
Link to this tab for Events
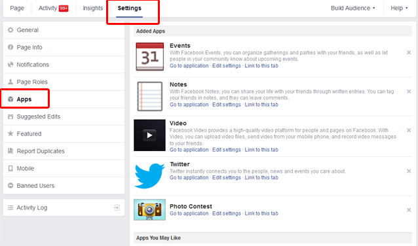click(261, 66)
